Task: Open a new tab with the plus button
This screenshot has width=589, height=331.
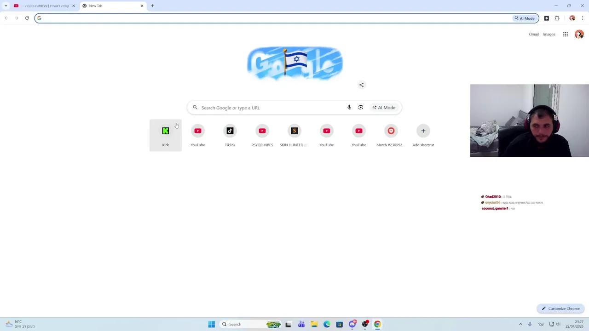Action: [x=152, y=6]
